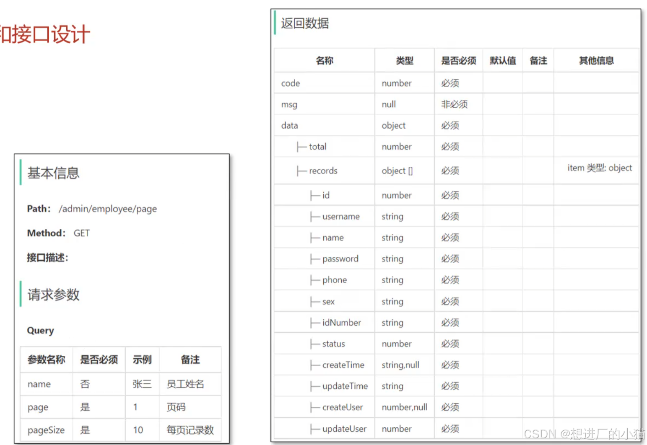This screenshot has height=445, width=647.
Task: Select the phone field
Action: 335,280
